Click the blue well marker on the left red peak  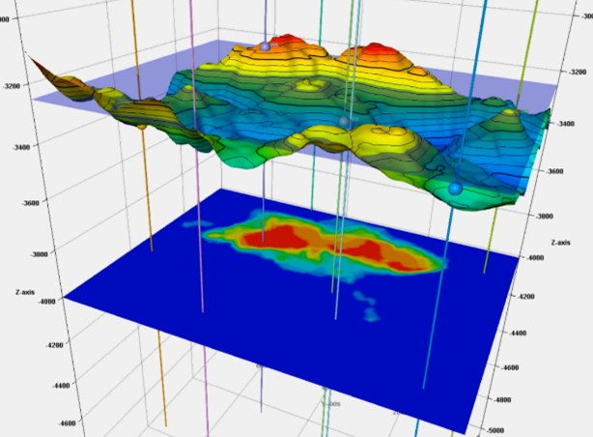pyautogui.click(x=264, y=46)
